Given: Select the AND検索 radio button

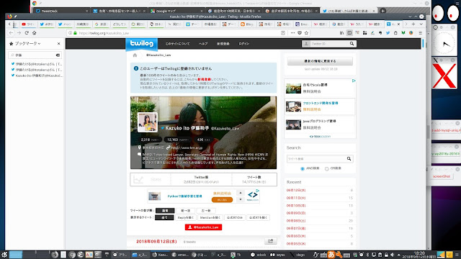Looking at the screenshot, I should pyautogui.click(x=303, y=168).
